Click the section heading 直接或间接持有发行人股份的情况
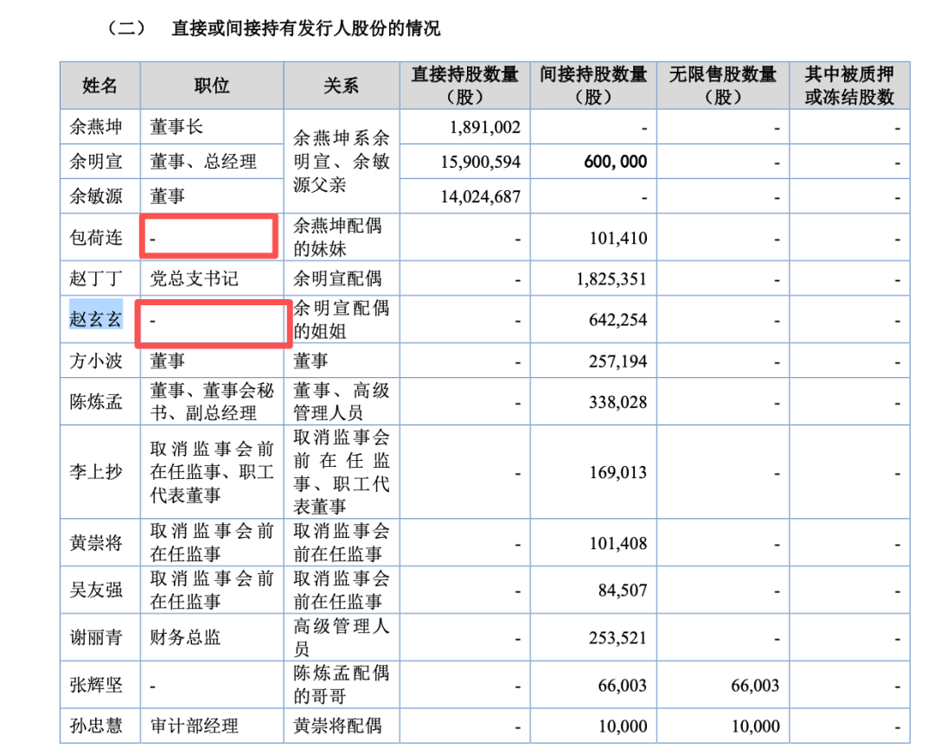 (306, 29)
